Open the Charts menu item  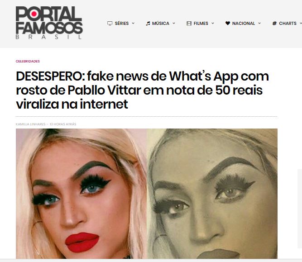(288, 23)
